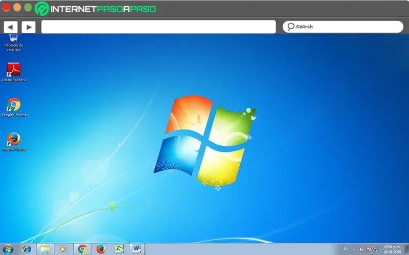The image size is (409, 255).
Task: Open the ES language bar indicator
Action: pyautogui.click(x=346, y=248)
